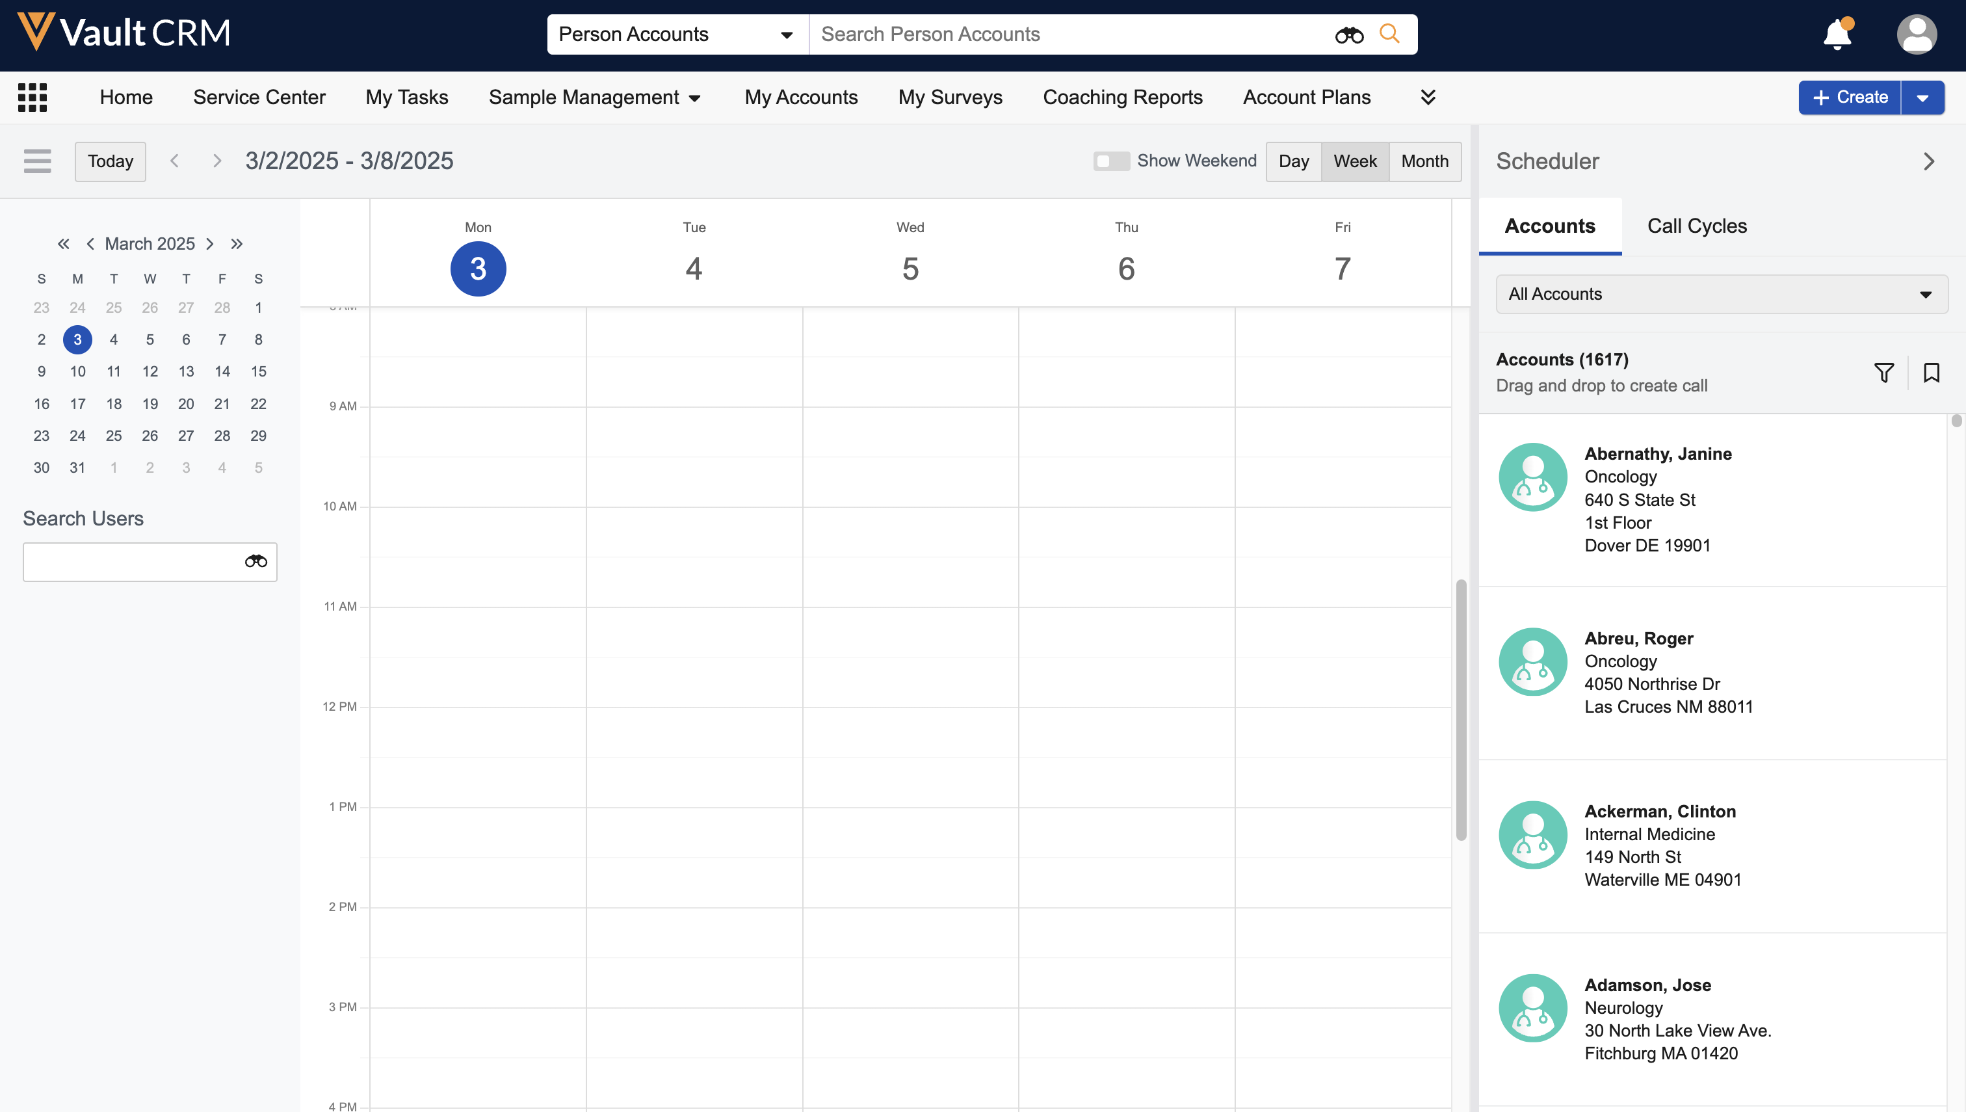The width and height of the screenshot is (1966, 1112).
Task: Switch calendar to Day view
Action: tap(1293, 161)
